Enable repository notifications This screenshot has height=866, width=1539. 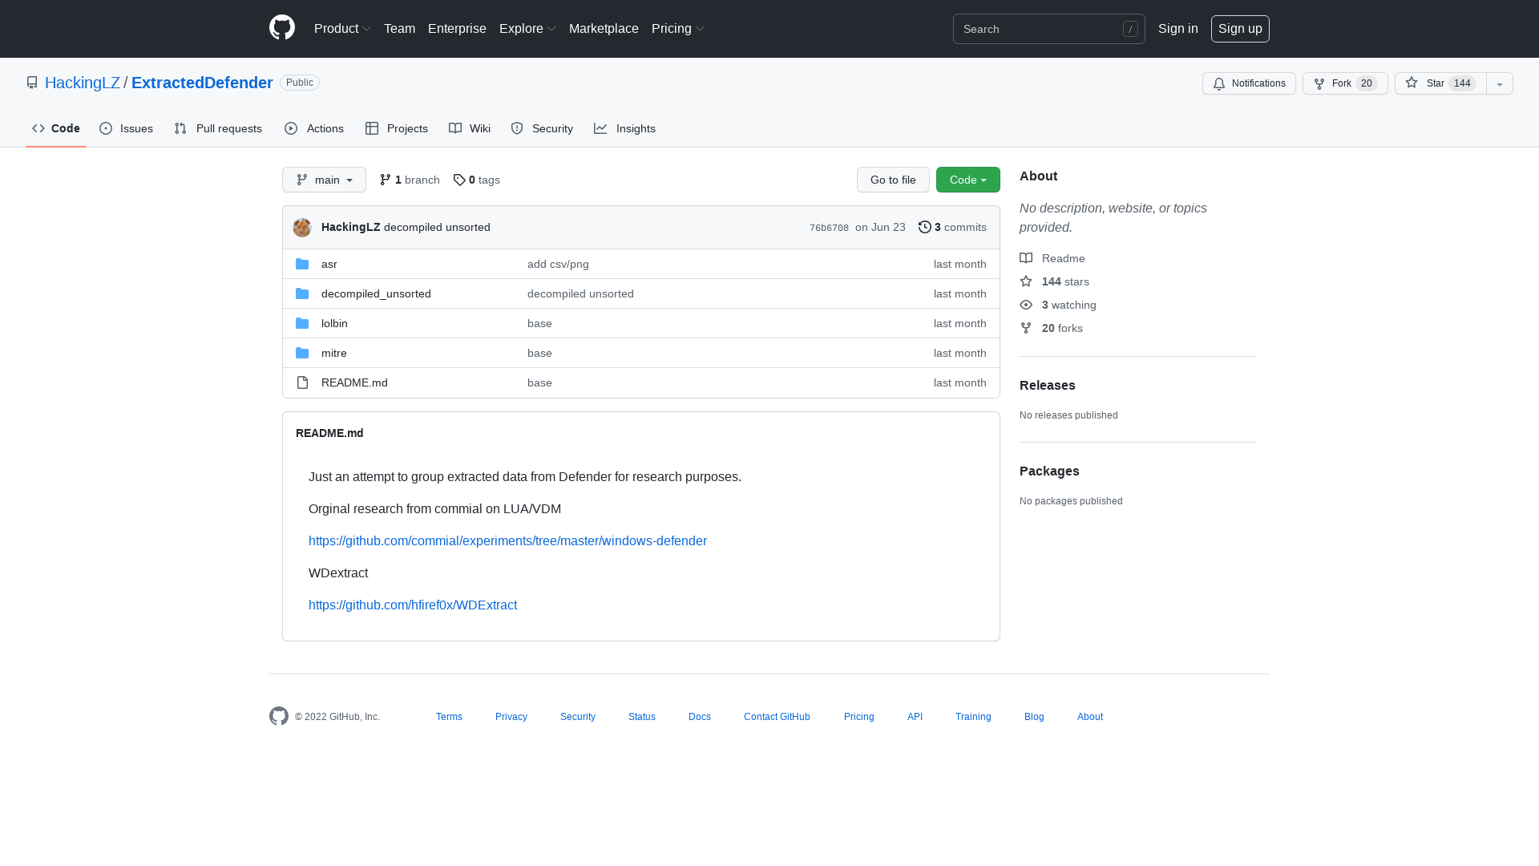point(1249,83)
